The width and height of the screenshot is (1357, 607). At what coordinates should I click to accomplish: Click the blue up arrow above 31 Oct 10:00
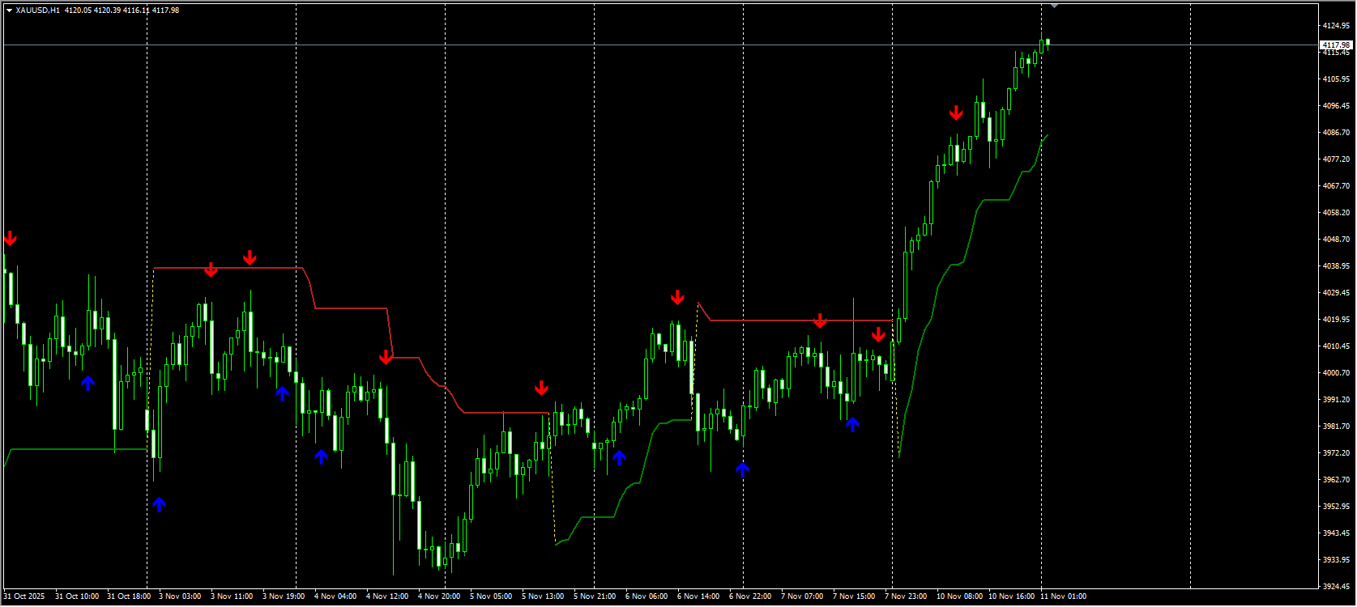[87, 383]
